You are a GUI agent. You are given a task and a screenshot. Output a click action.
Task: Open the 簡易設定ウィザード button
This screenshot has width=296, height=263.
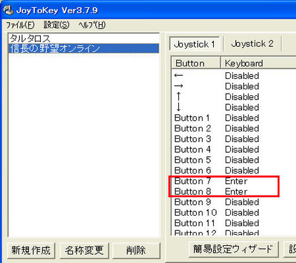pos(233,249)
